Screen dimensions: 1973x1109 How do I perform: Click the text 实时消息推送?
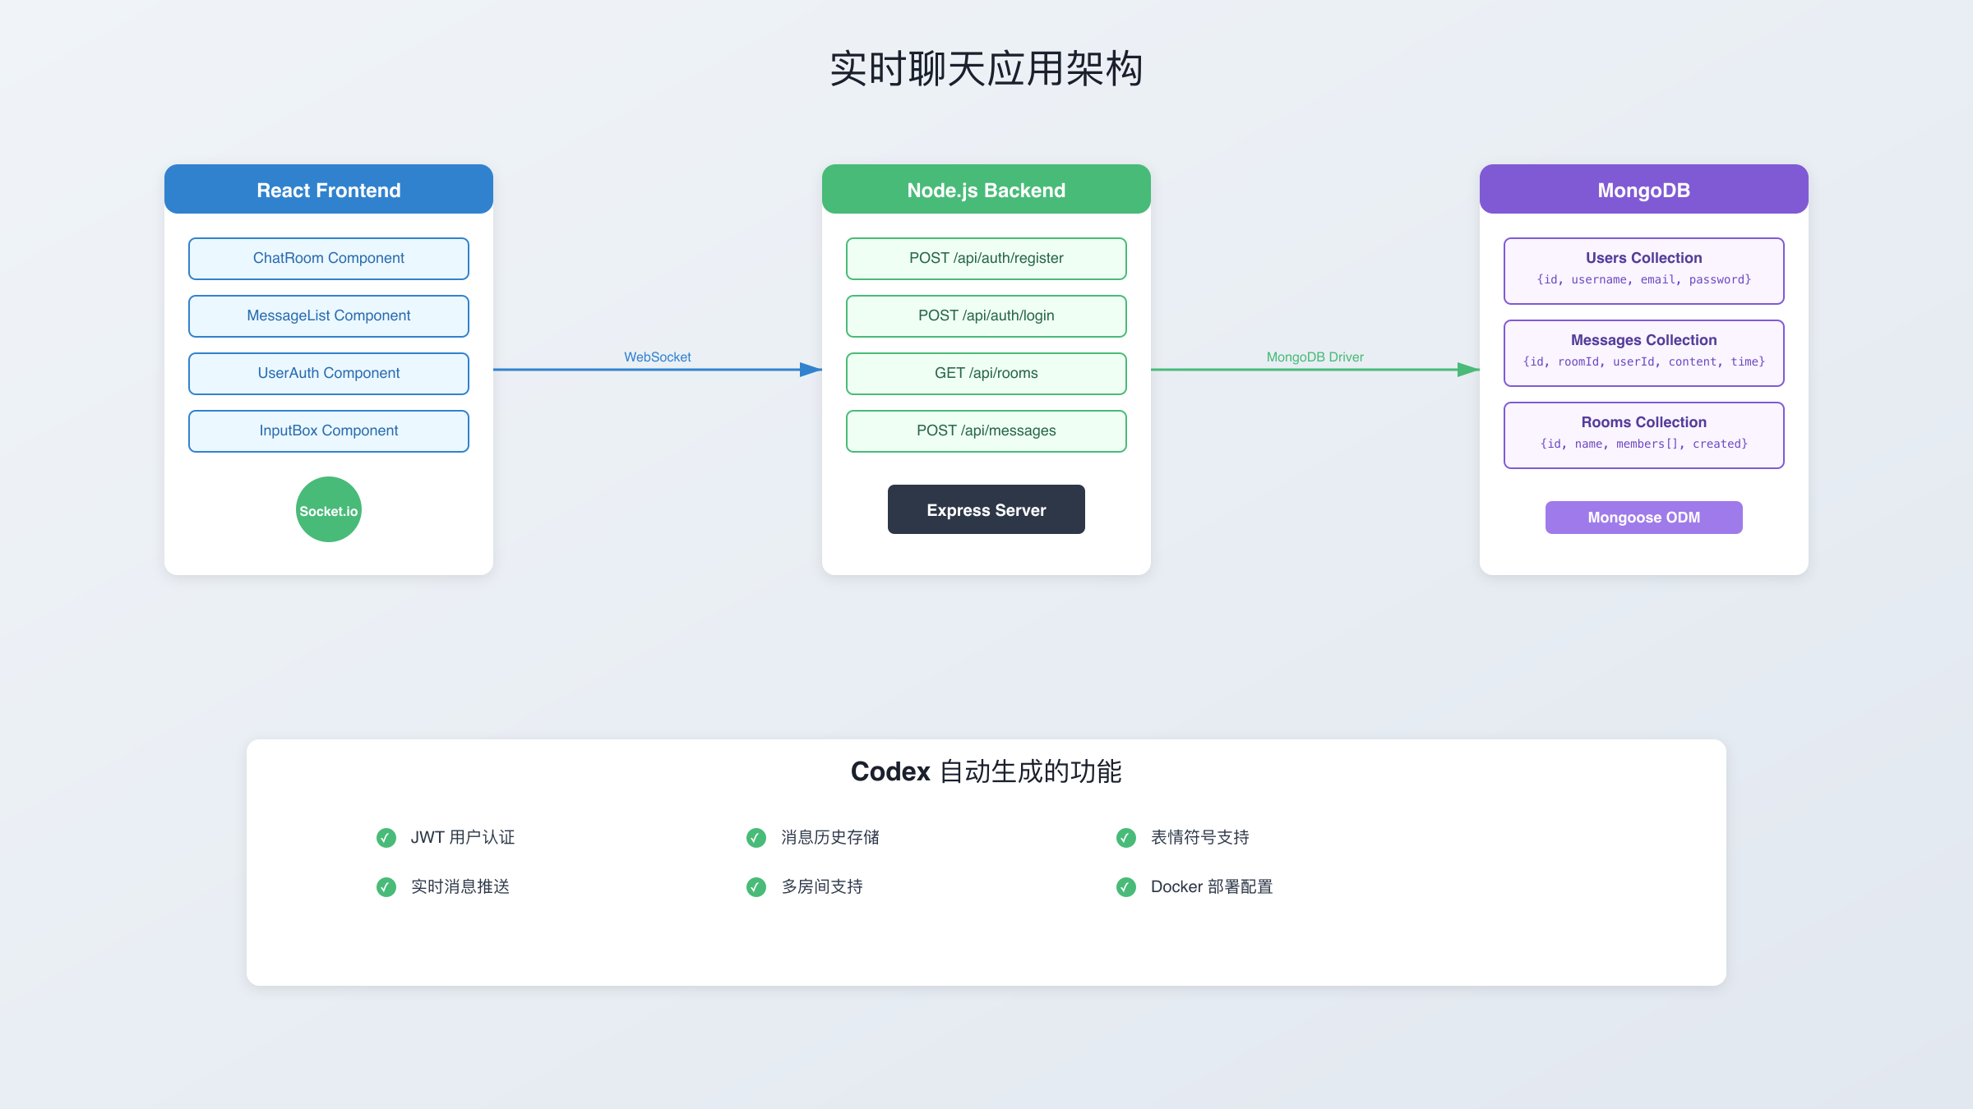(460, 887)
